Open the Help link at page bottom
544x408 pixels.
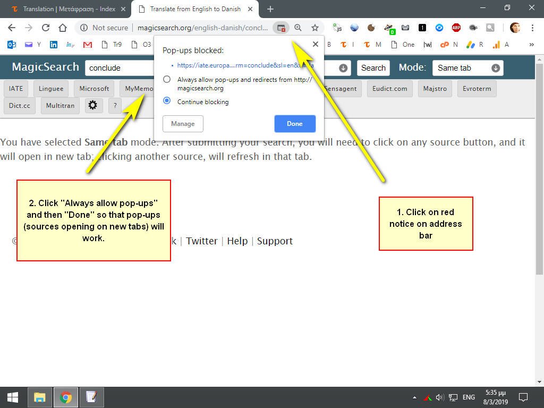tap(237, 241)
